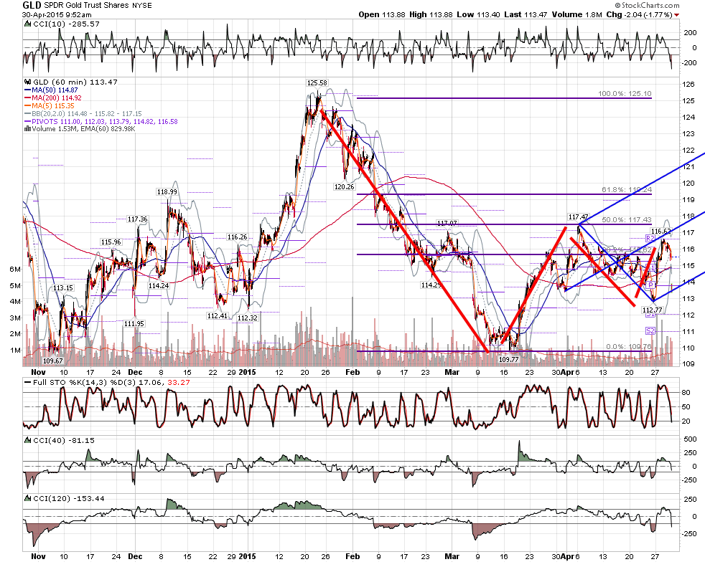
Task: Click the 116.62 price label near R2
Action: pyautogui.click(x=661, y=232)
